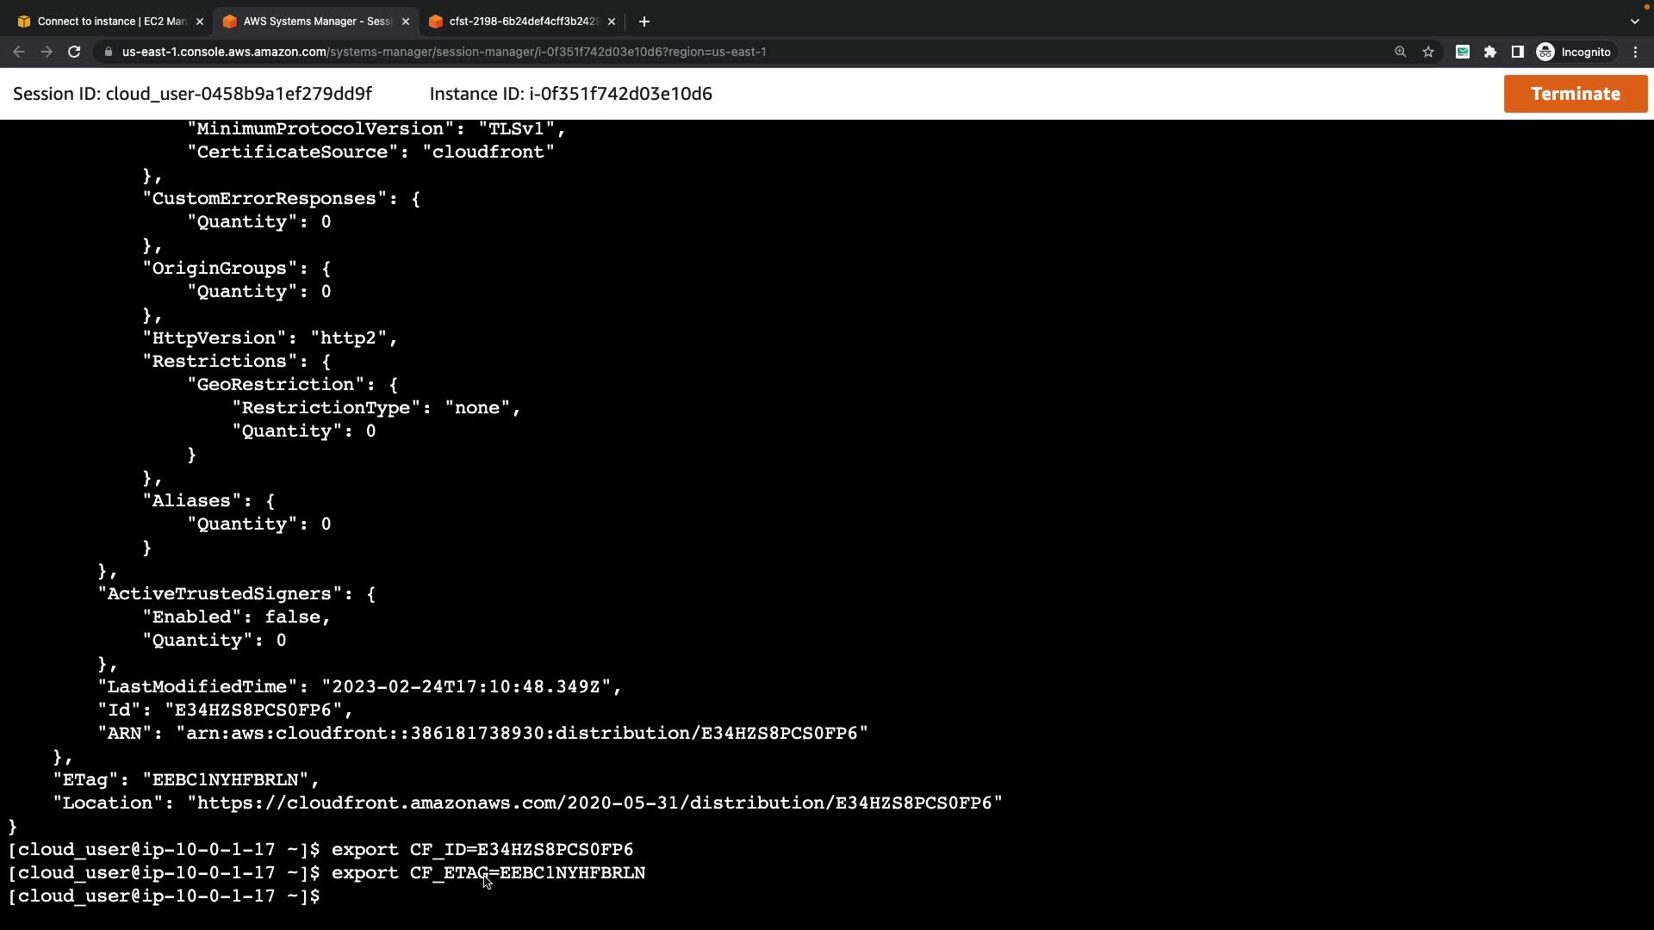Open the zoom magnifier icon in address bar
Screen dimensions: 1654x930
click(1400, 52)
